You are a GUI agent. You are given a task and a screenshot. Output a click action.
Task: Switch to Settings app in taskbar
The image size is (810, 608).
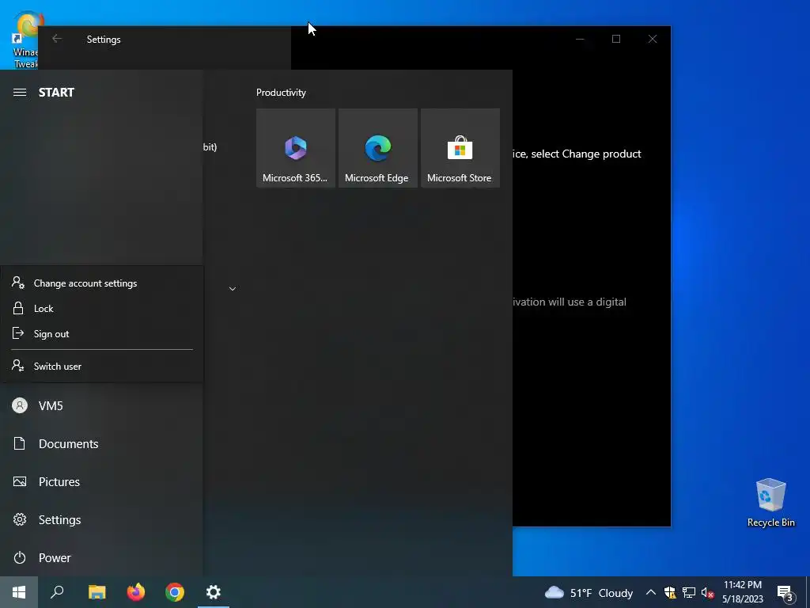coord(214,592)
